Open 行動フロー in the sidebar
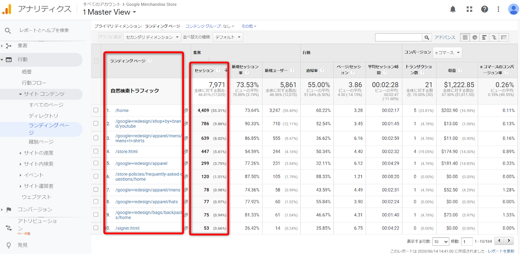Viewport: 520px width, 254px height. [x=34, y=83]
